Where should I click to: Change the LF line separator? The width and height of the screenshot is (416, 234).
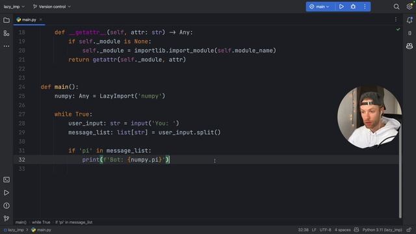[314, 229]
